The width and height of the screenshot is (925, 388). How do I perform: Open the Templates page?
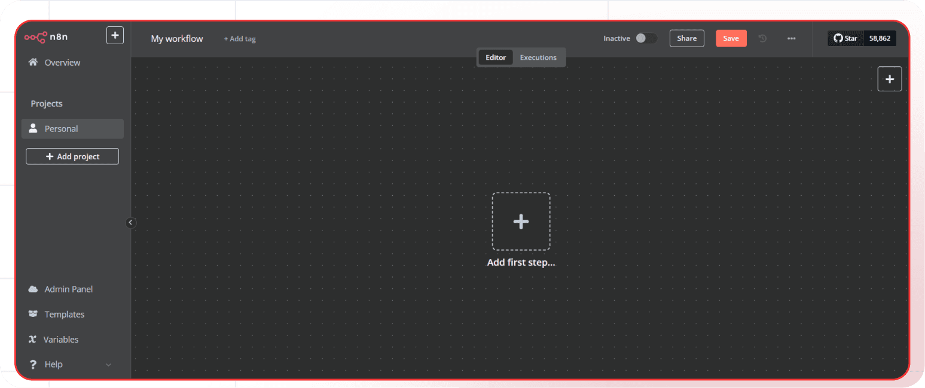(64, 315)
